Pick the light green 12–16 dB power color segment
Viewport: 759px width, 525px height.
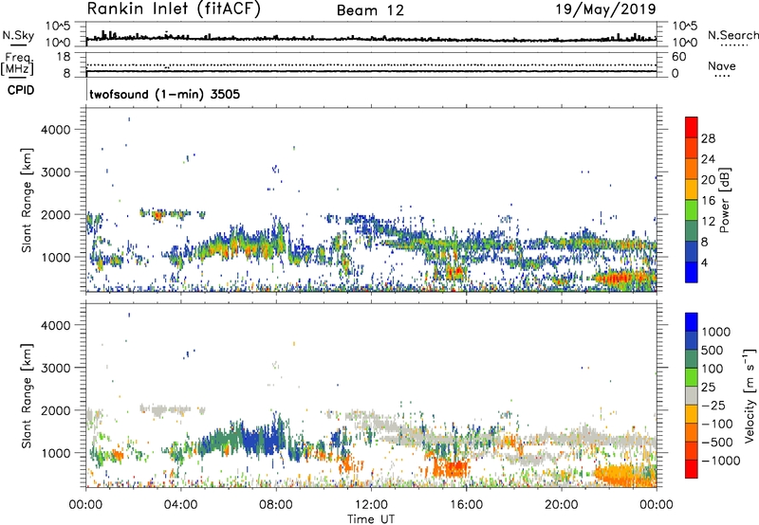pos(692,209)
